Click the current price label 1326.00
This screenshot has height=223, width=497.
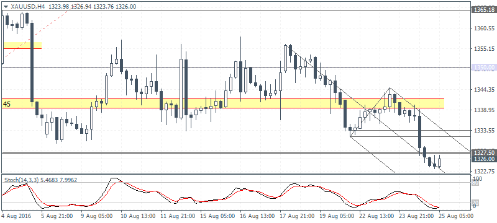pos(484,159)
